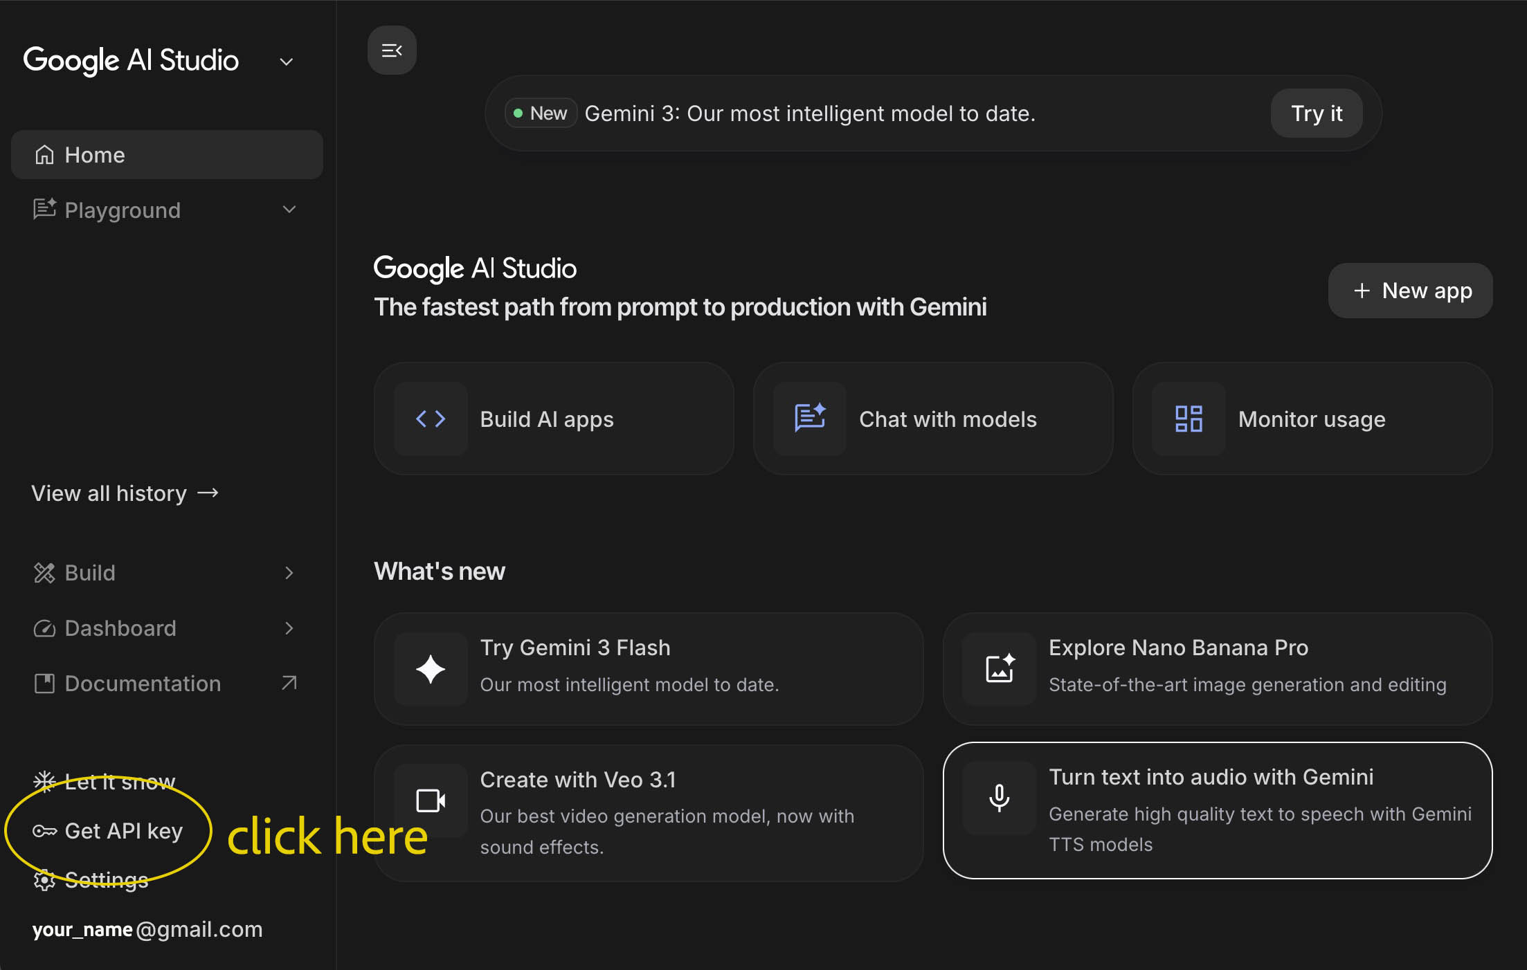Click the grid icon on Monitor usage
This screenshot has height=970, width=1527.
pyautogui.click(x=1189, y=419)
